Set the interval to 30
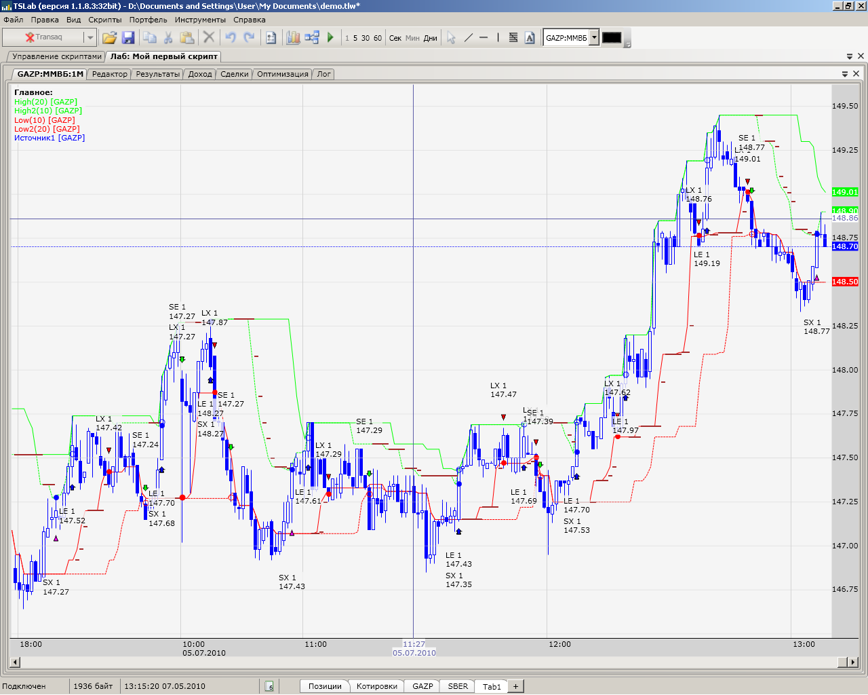Viewport: 868px width, 695px height. coord(366,38)
